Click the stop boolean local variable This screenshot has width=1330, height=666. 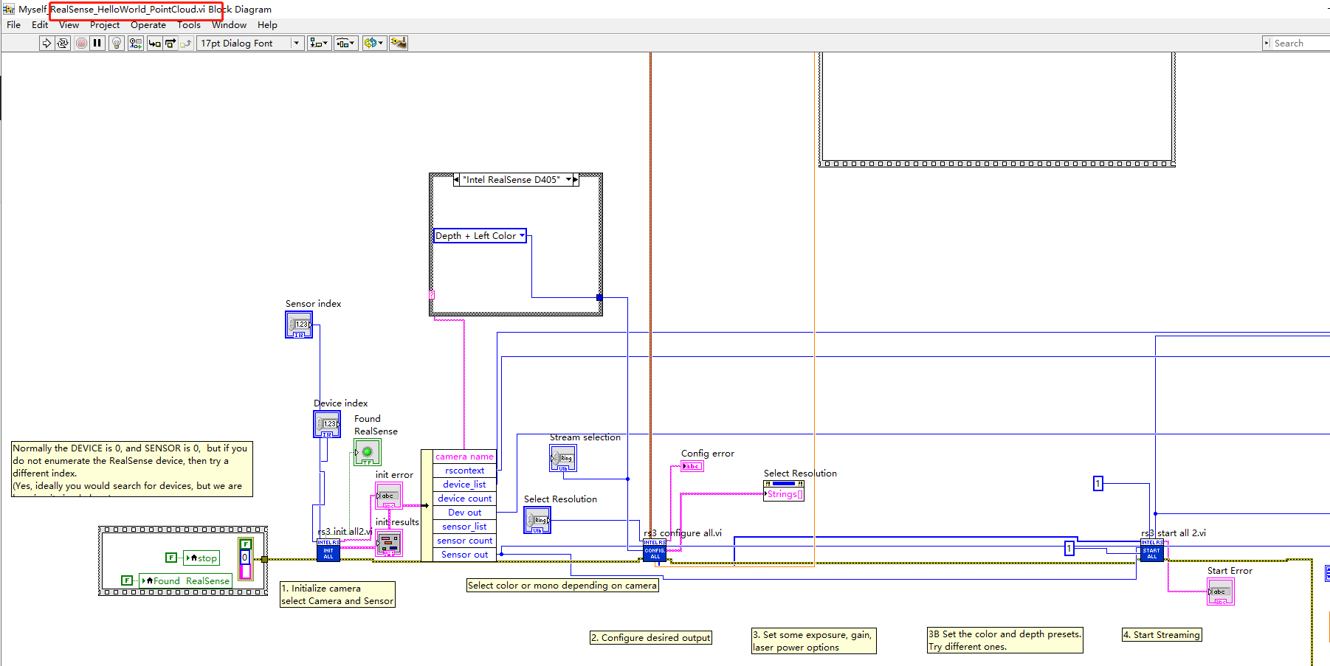point(201,558)
